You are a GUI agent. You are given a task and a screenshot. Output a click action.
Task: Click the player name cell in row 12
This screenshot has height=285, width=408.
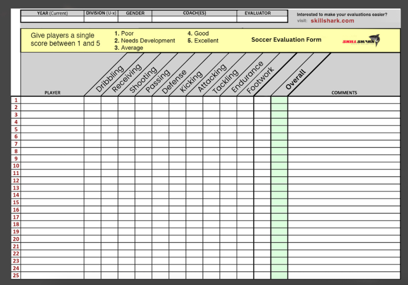[x=52, y=180]
